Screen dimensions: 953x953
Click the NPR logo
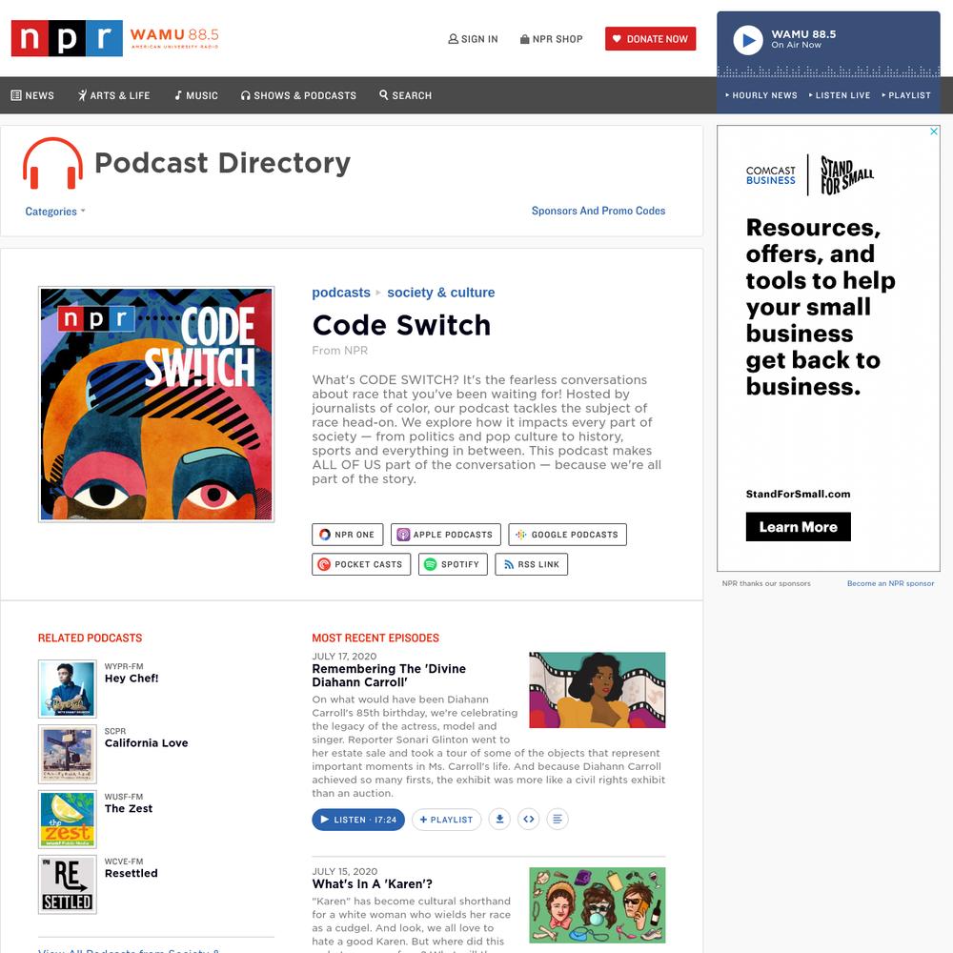(x=67, y=38)
